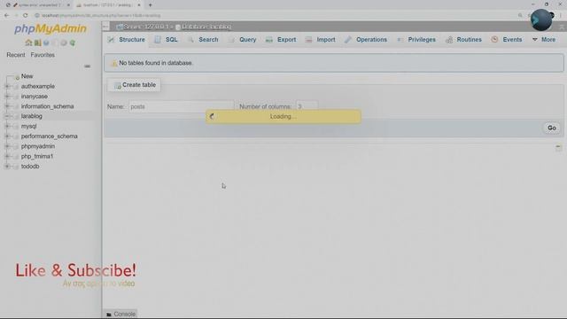Switch to the Import tab
Screen dimensions: 567x319
[x=321, y=39]
